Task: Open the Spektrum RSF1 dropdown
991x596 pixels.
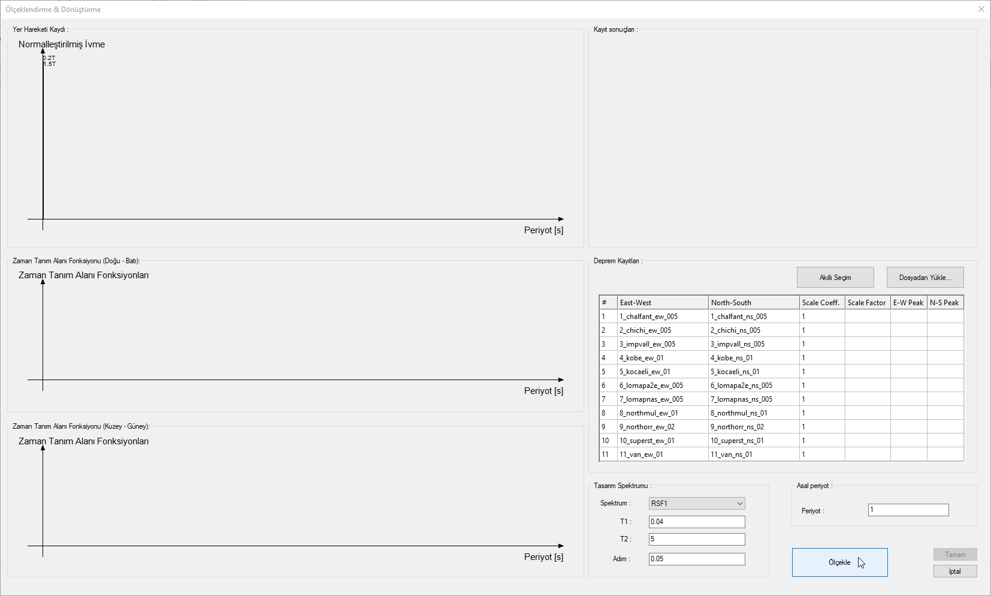Action: pyautogui.click(x=697, y=504)
